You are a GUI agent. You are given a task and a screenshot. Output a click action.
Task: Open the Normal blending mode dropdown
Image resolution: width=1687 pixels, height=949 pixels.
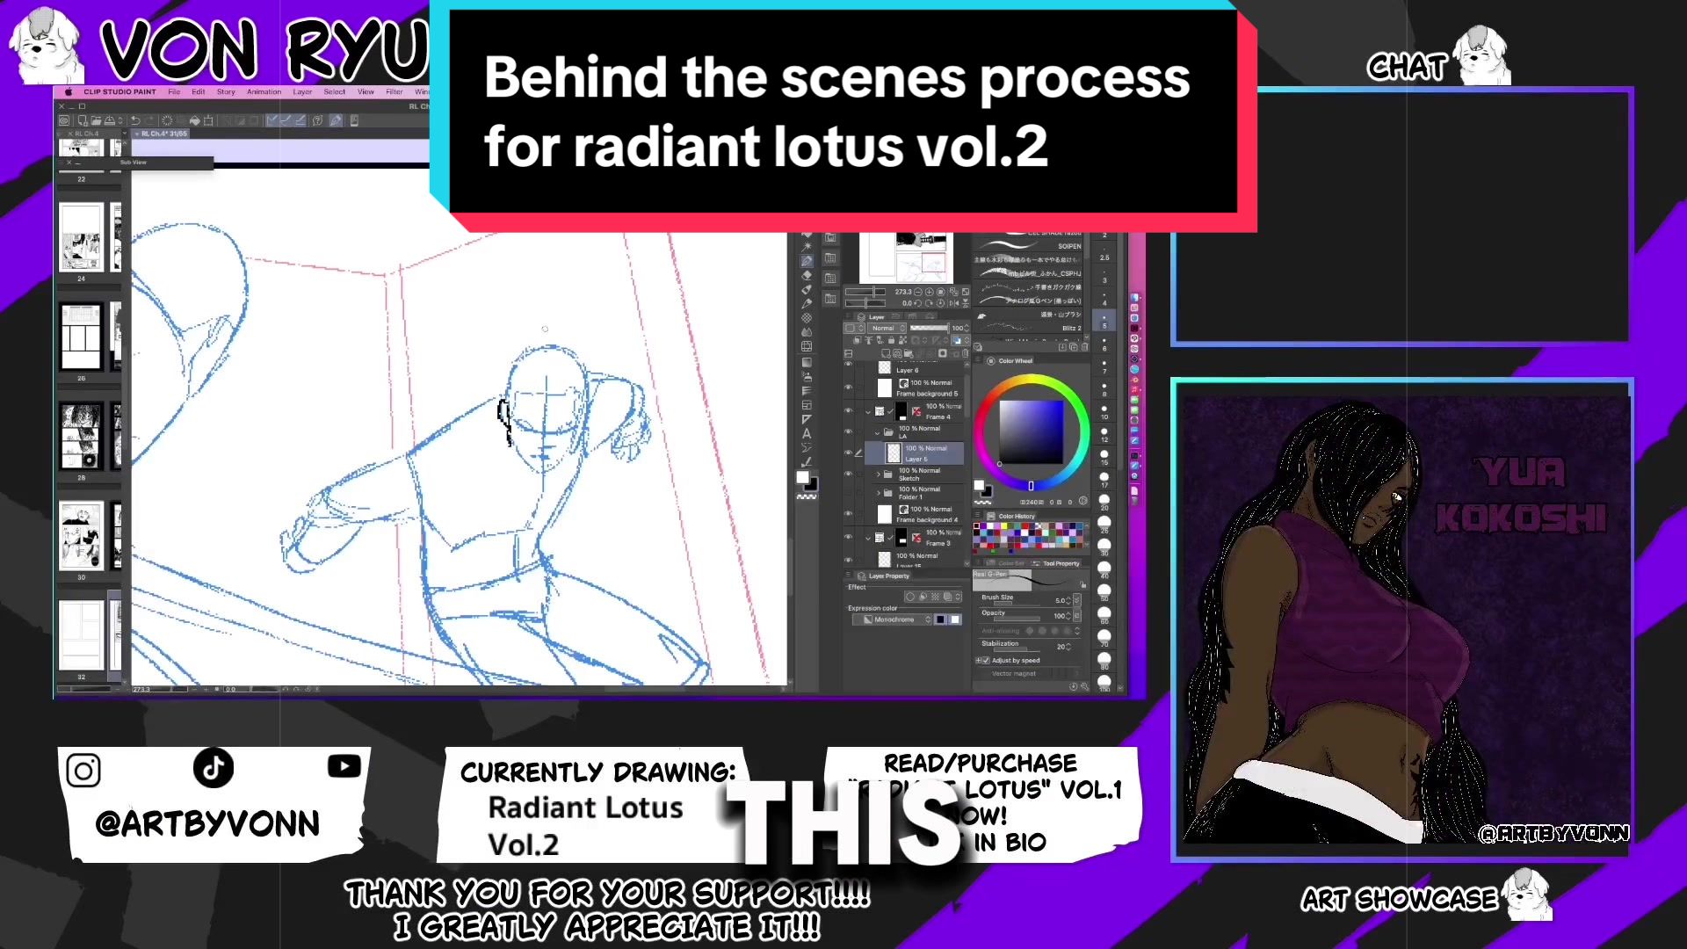tap(886, 328)
